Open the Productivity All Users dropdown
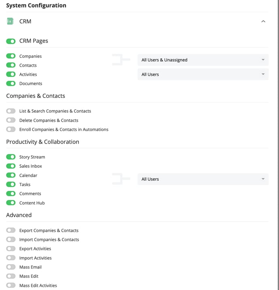The height and width of the screenshot is (290, 279). (x=203, y=179)
